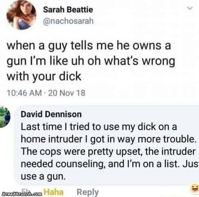Screen dimensions: 199x197
Task: Click the tweet line 'with your dick'
Action: [44, 76]
